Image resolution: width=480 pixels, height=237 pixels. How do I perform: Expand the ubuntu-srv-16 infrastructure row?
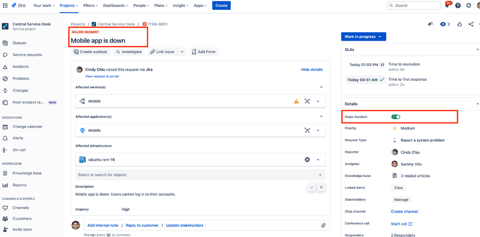318,160
